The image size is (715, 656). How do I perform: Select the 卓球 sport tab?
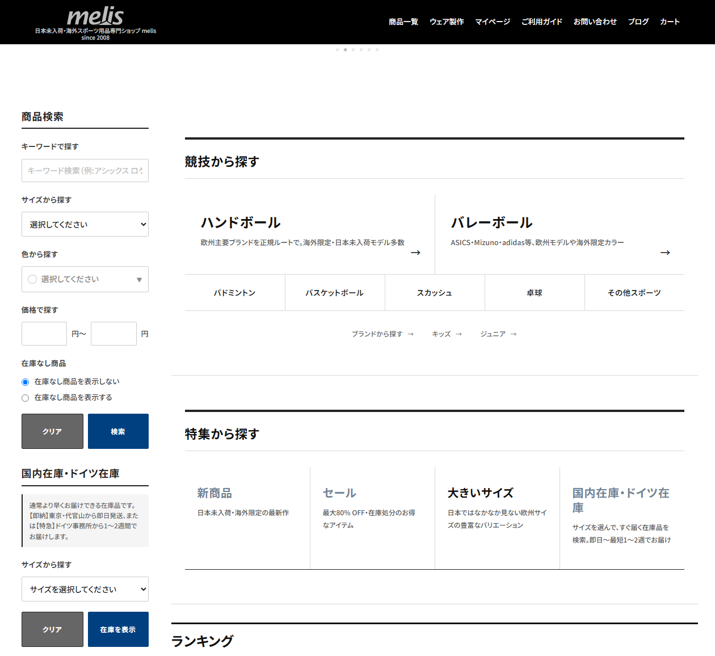535,293
